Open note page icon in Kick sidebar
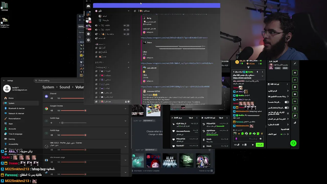This screenshot has width=327, height=184. click(295, 87)
